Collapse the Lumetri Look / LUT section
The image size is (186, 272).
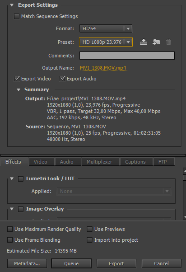[12, 178]
